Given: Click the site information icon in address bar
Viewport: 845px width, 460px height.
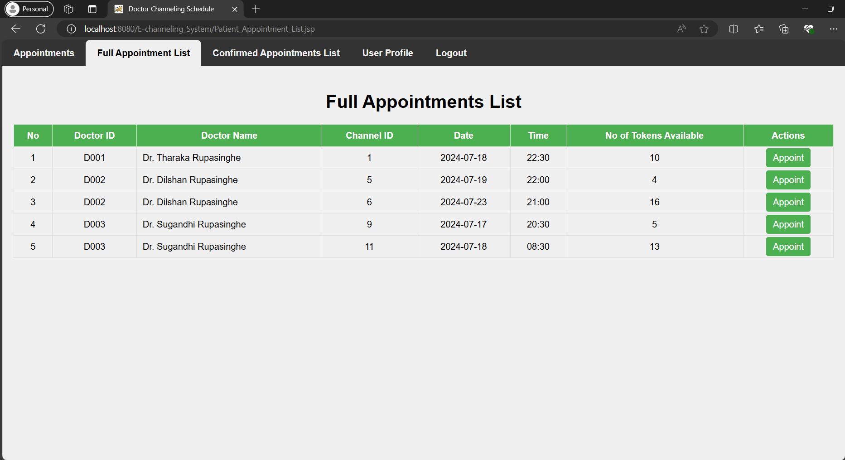Looking at the screenshot, I should (x=71, y=29).
